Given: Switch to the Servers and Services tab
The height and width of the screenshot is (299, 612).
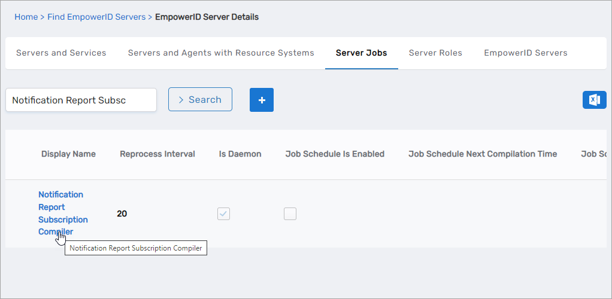Looking at the screenshot, I should pos(61,53).
